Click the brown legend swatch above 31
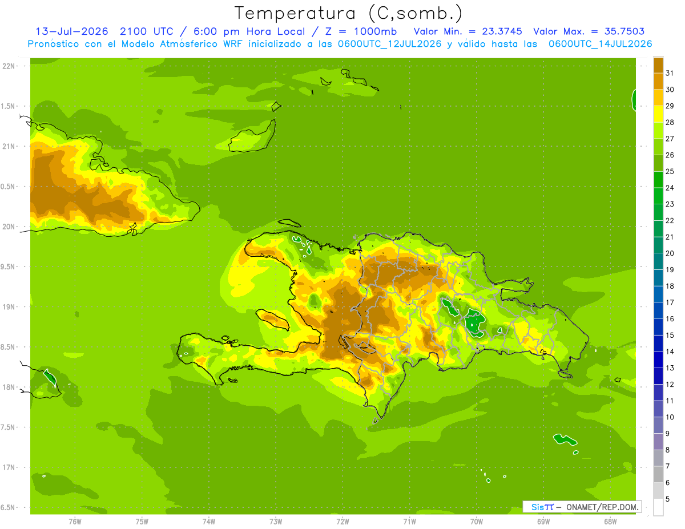Screen dimensions: 685x529 click(658, 65)
